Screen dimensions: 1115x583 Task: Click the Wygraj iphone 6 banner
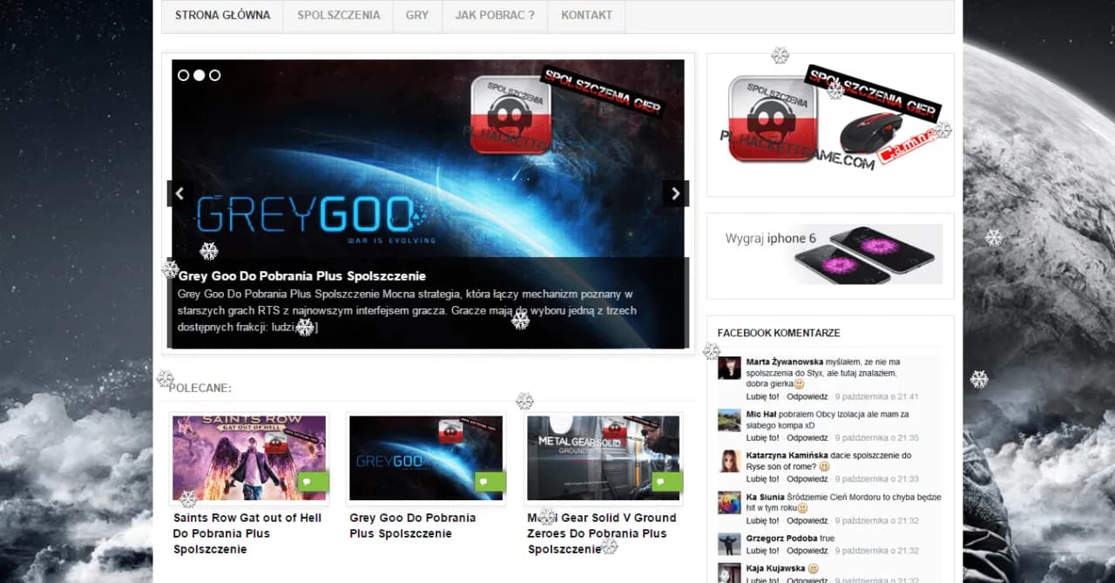point(830,254)
